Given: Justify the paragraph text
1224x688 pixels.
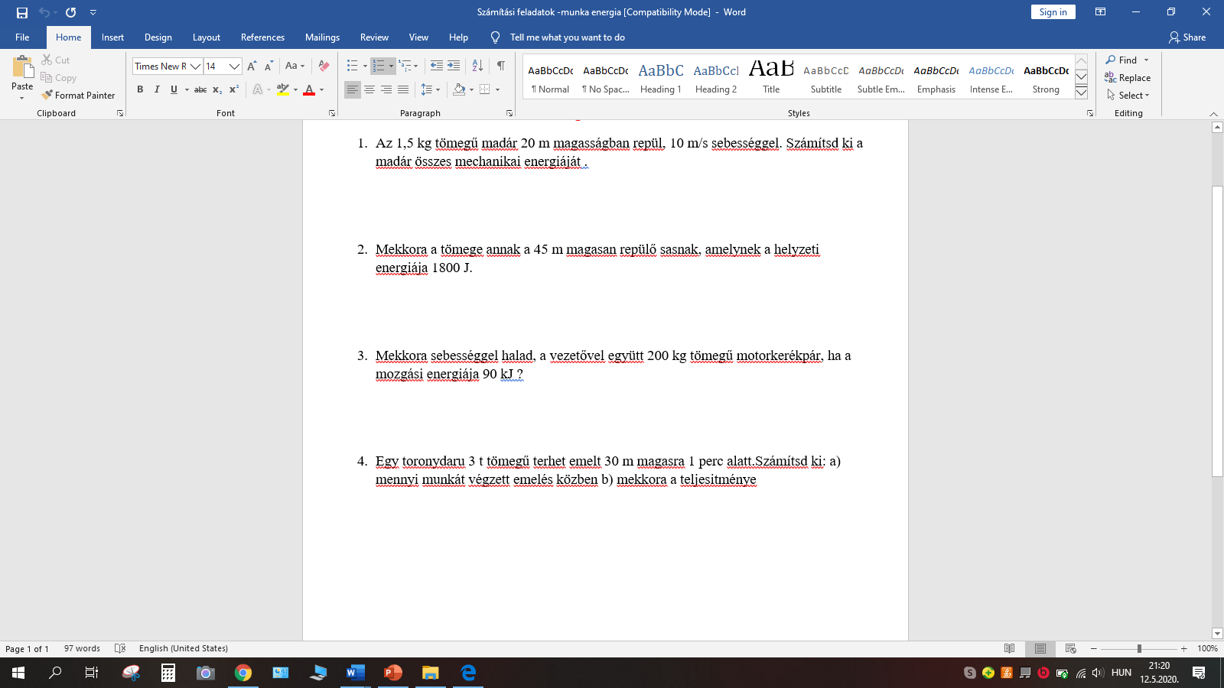Looking at the screenshot, I should [x=403, y=89].
